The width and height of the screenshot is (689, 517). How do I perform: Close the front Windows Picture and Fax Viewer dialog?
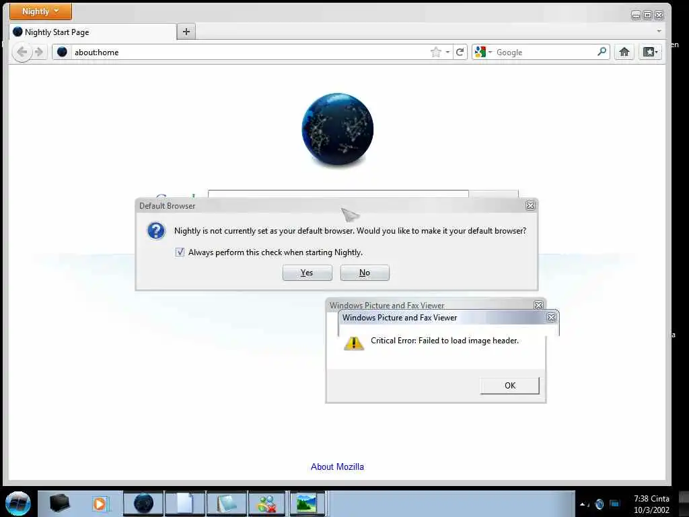(551, 318)
